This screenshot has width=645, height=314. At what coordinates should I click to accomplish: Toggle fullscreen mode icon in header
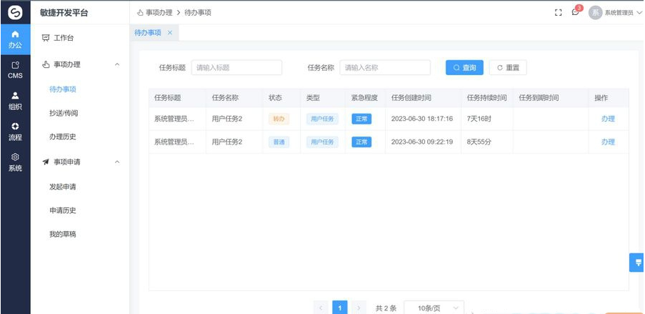pyautogui.click(x=559, y=13)
